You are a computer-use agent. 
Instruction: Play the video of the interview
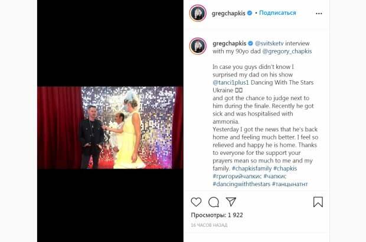coord(110,128)
